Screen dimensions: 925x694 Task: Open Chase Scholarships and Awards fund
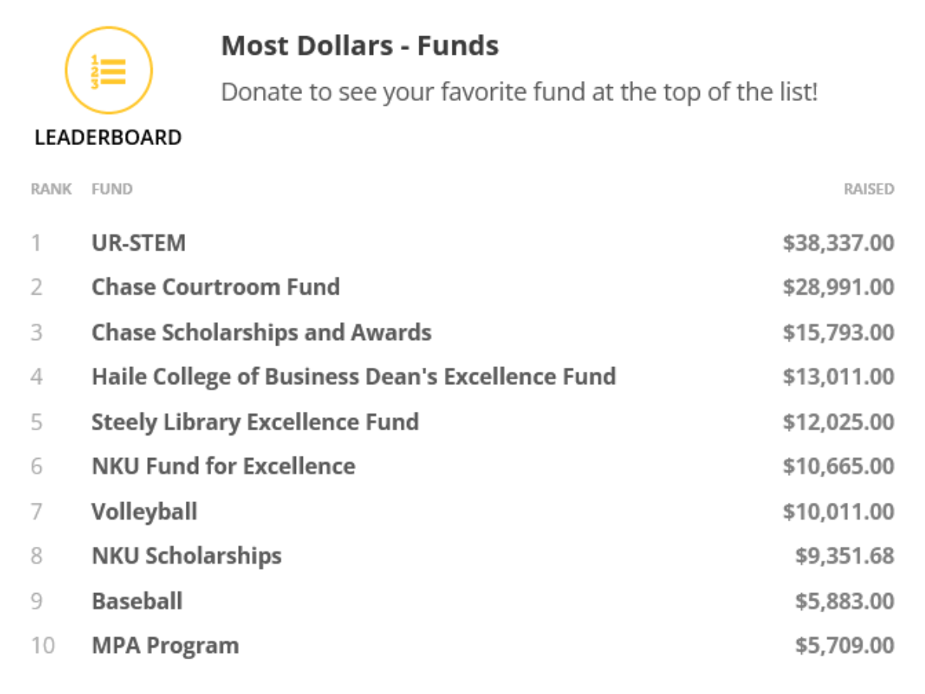[x=261, y=332]
